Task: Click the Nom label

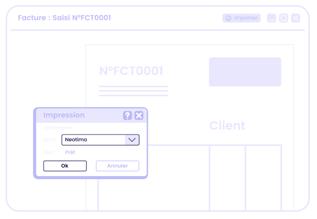Action: pos(50,140)
